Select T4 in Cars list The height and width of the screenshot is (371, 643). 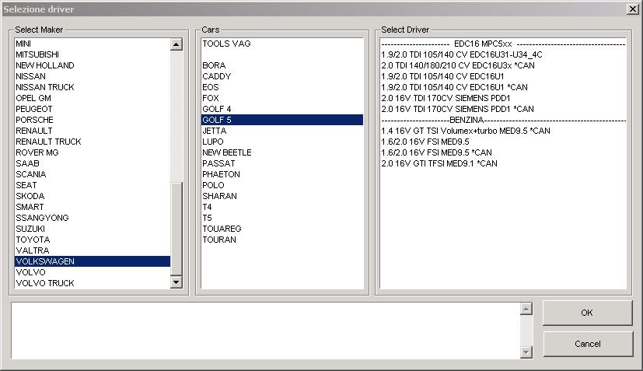[282, 207]
